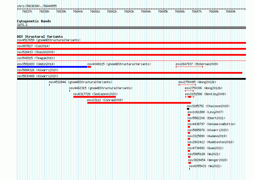This screenshot has width=254, height=180.
Task: Click the nsv6055433 (Wu2021) label
Action: click(x=205, y=166)
